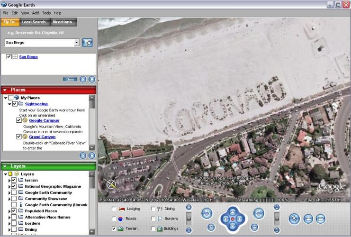Uncheck the Terrain checkbox in bottom panel
351x237 pixels.
[114, 228]
